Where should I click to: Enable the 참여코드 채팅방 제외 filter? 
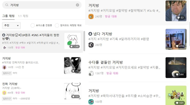[57, 25]
